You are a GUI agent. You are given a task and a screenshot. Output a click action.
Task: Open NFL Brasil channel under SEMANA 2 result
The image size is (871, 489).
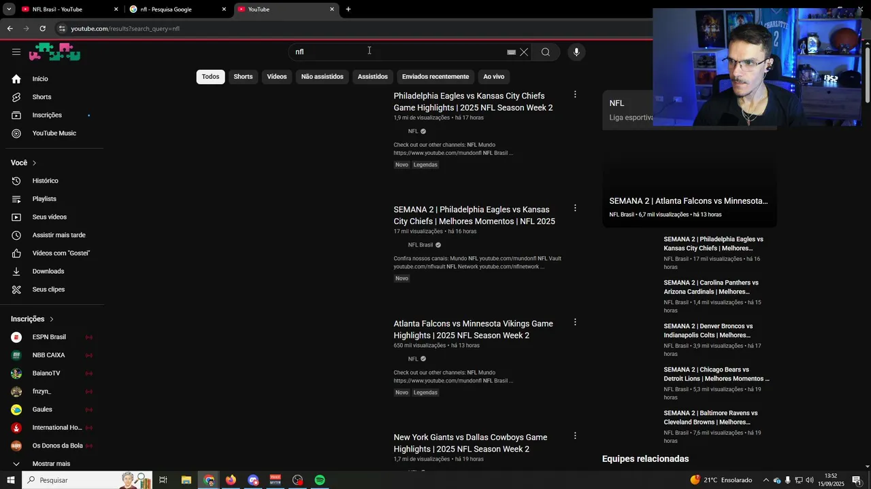421,244
